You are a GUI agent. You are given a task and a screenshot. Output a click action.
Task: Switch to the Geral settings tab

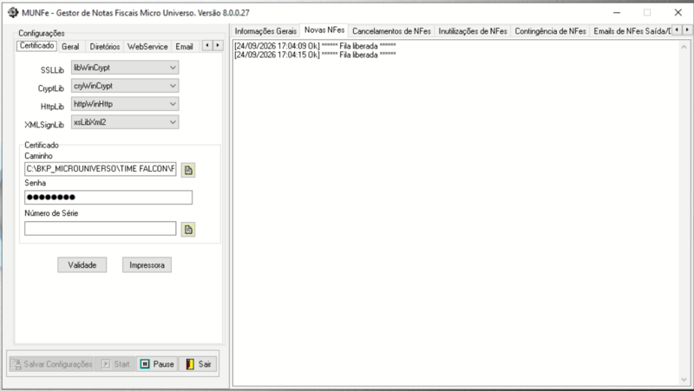click(70, 47)
